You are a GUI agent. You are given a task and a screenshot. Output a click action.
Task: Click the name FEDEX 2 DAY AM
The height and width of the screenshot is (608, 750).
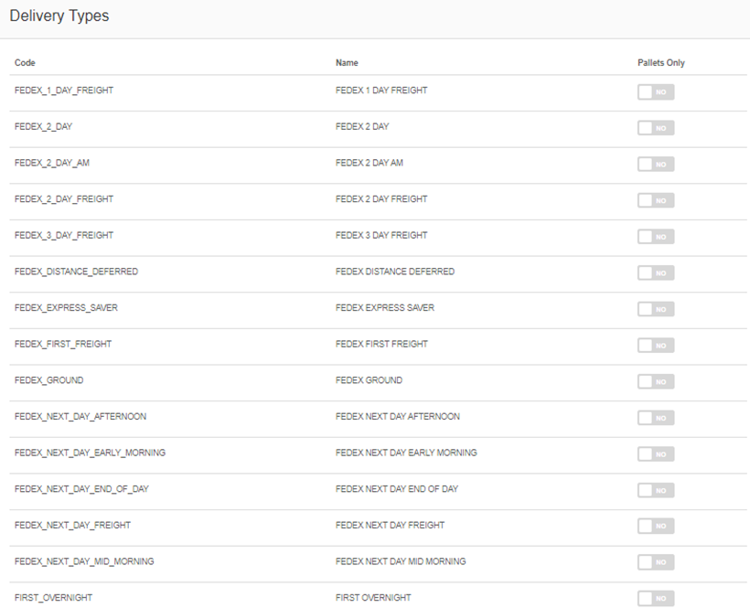click(370, 163)
